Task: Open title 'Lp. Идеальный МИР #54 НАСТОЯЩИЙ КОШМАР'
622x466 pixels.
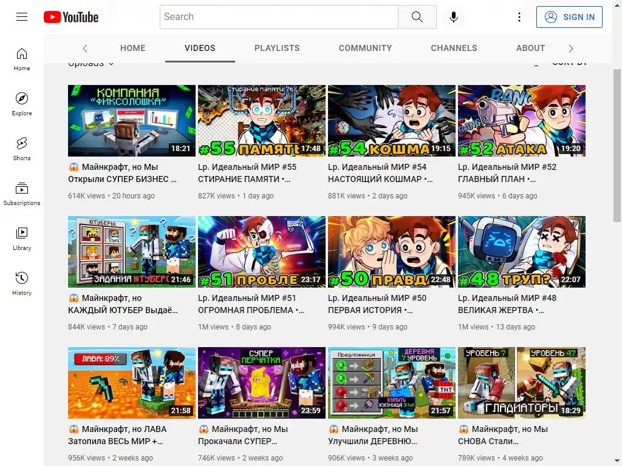Action: [380, 173]
